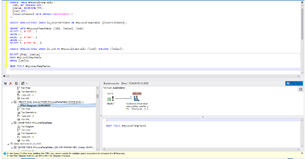The width and height of the screenshot is (305, 159).
Task: Click the DROP TABLE line in SQL editor
Action: pos(30,66)
